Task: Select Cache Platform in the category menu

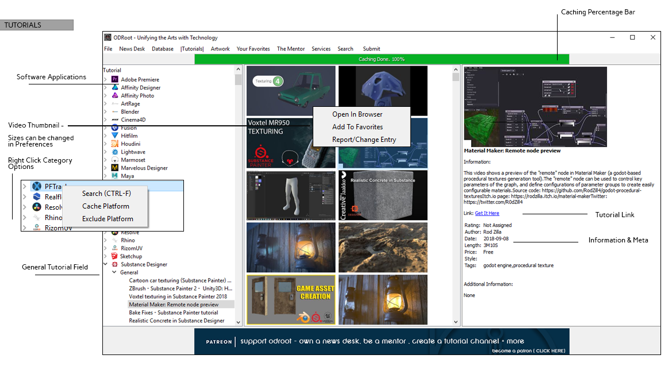Action: coord(106,206)
